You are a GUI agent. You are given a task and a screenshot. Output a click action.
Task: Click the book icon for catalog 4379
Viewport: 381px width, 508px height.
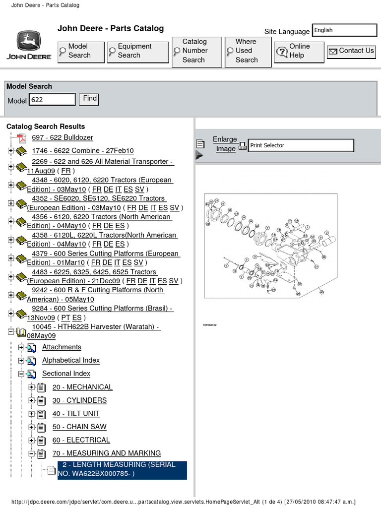(21, 259)
